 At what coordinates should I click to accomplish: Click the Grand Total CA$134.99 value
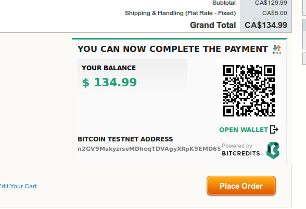266,25
